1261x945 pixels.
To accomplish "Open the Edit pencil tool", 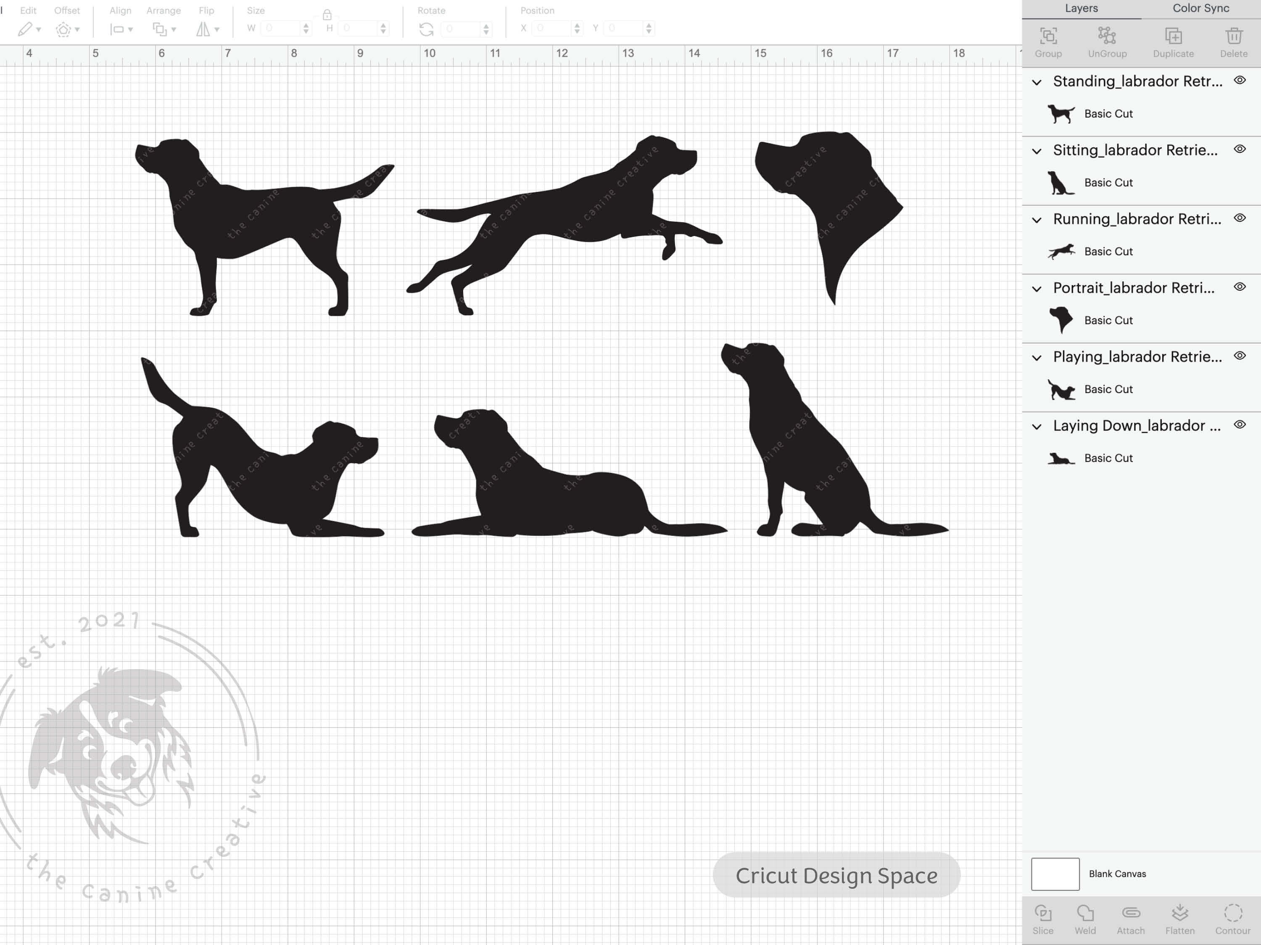I will pos(24,29).
